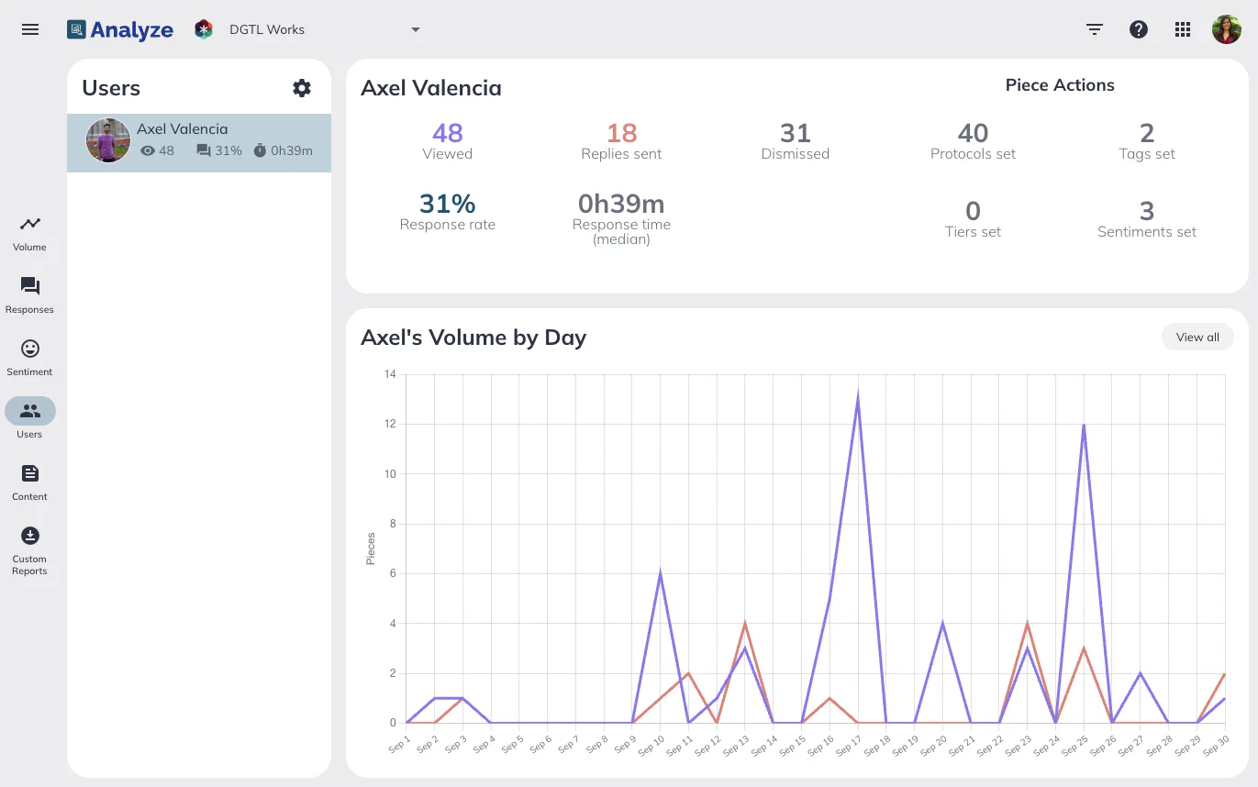
Task: Select the Users sidebar tab
Action: tap(30, 419)
